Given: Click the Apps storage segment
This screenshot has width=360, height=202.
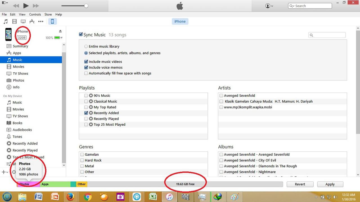Looking at the screenshot, I should tap(55, 184).
